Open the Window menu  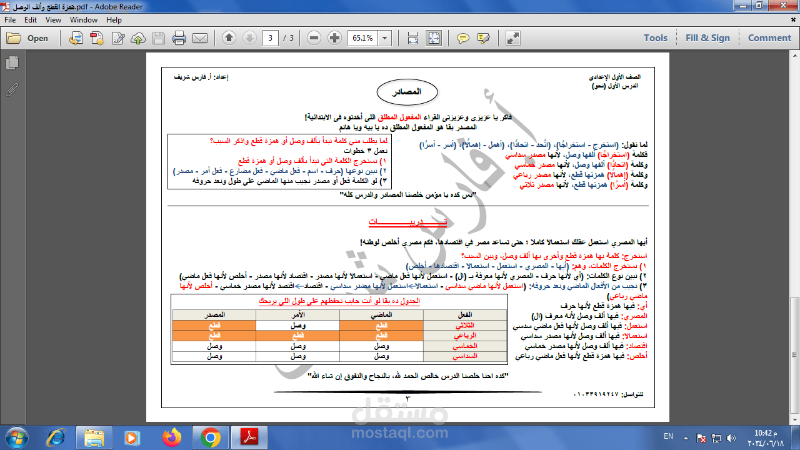(x=84, y=20)
